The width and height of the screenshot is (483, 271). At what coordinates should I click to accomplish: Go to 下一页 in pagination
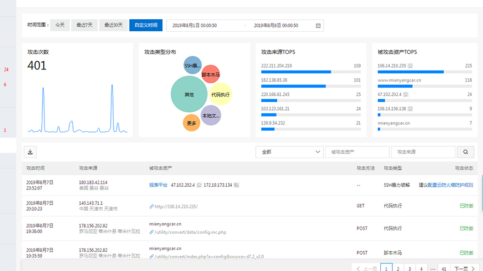pyautogui.click(x=464, y=268)
